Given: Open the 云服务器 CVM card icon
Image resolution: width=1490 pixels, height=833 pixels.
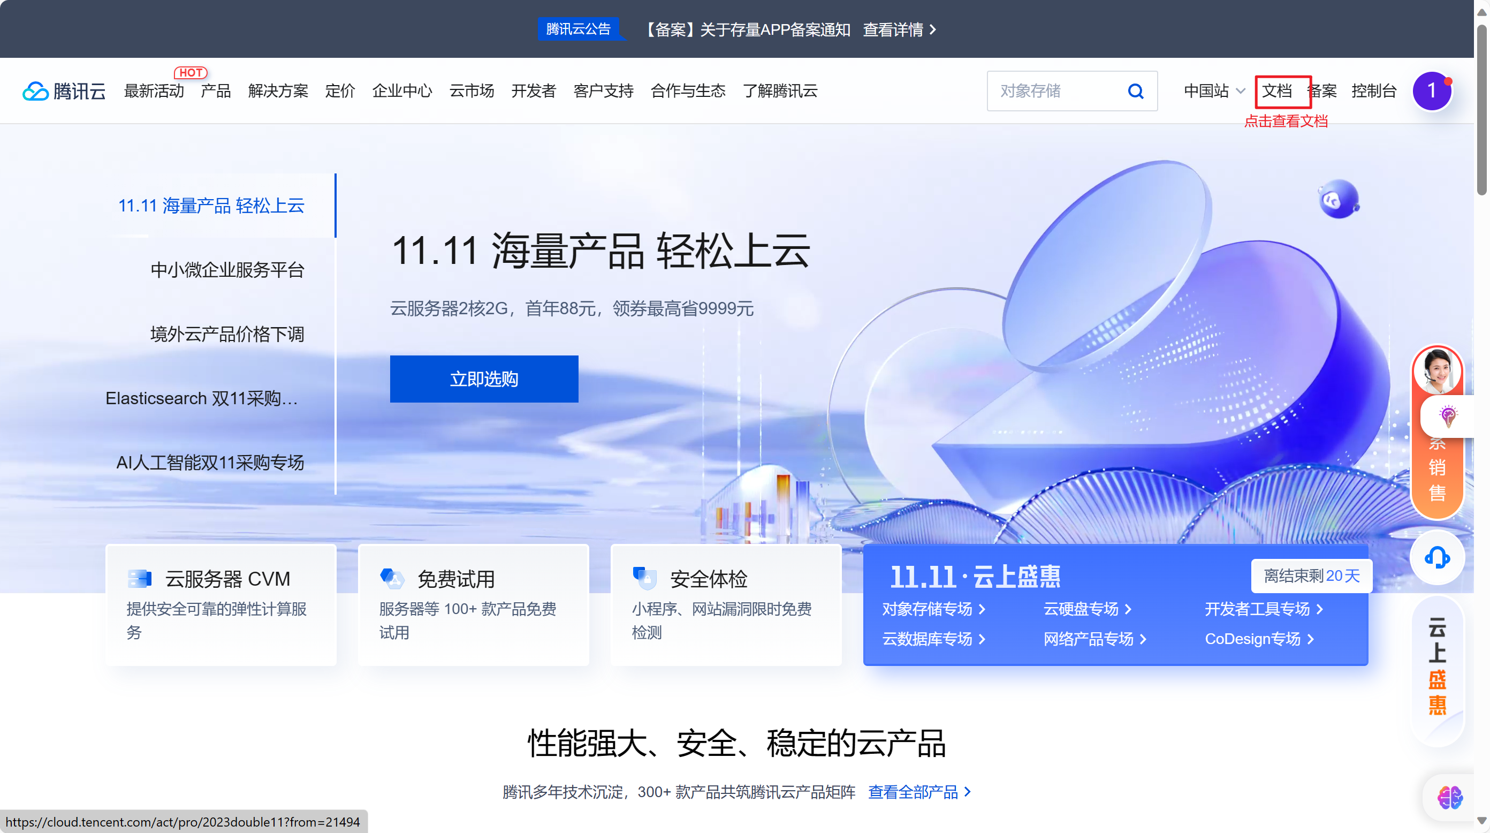Looking at the screenshot, I should [x=139, y=578].
